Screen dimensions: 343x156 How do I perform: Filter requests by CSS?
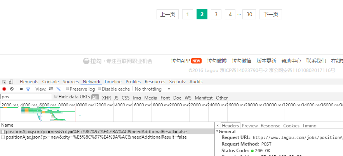pyautogui.click(x=125, y=98)
